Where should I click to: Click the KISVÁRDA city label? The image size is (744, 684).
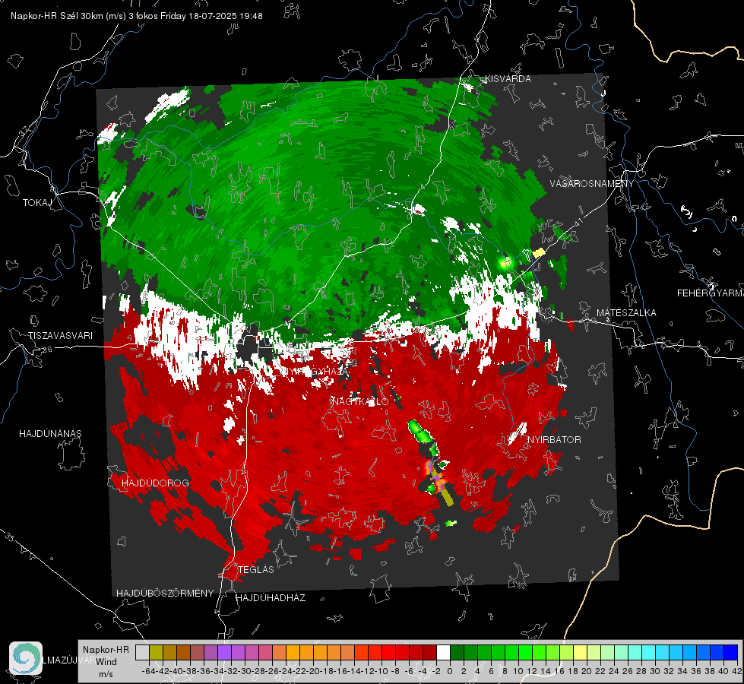(x=508, y=79)
